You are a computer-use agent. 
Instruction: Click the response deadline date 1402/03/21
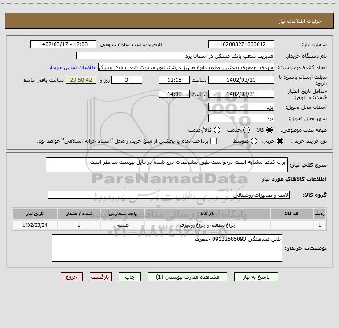[241, 80]
